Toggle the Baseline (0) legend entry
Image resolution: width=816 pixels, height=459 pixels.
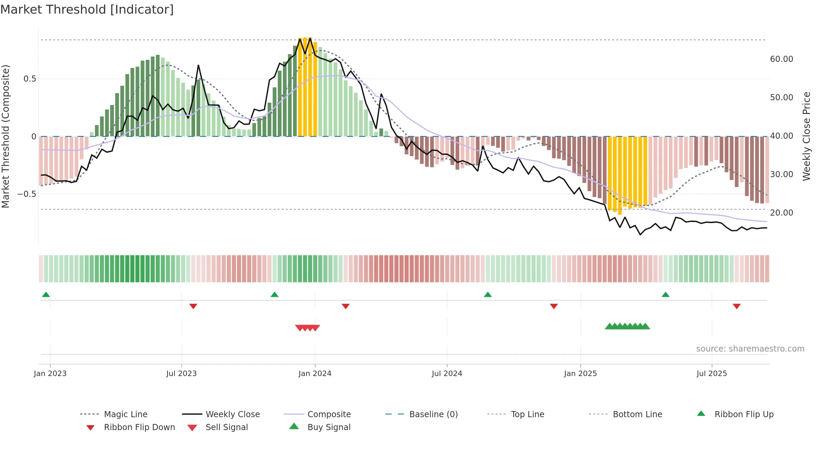pos(422,414)
